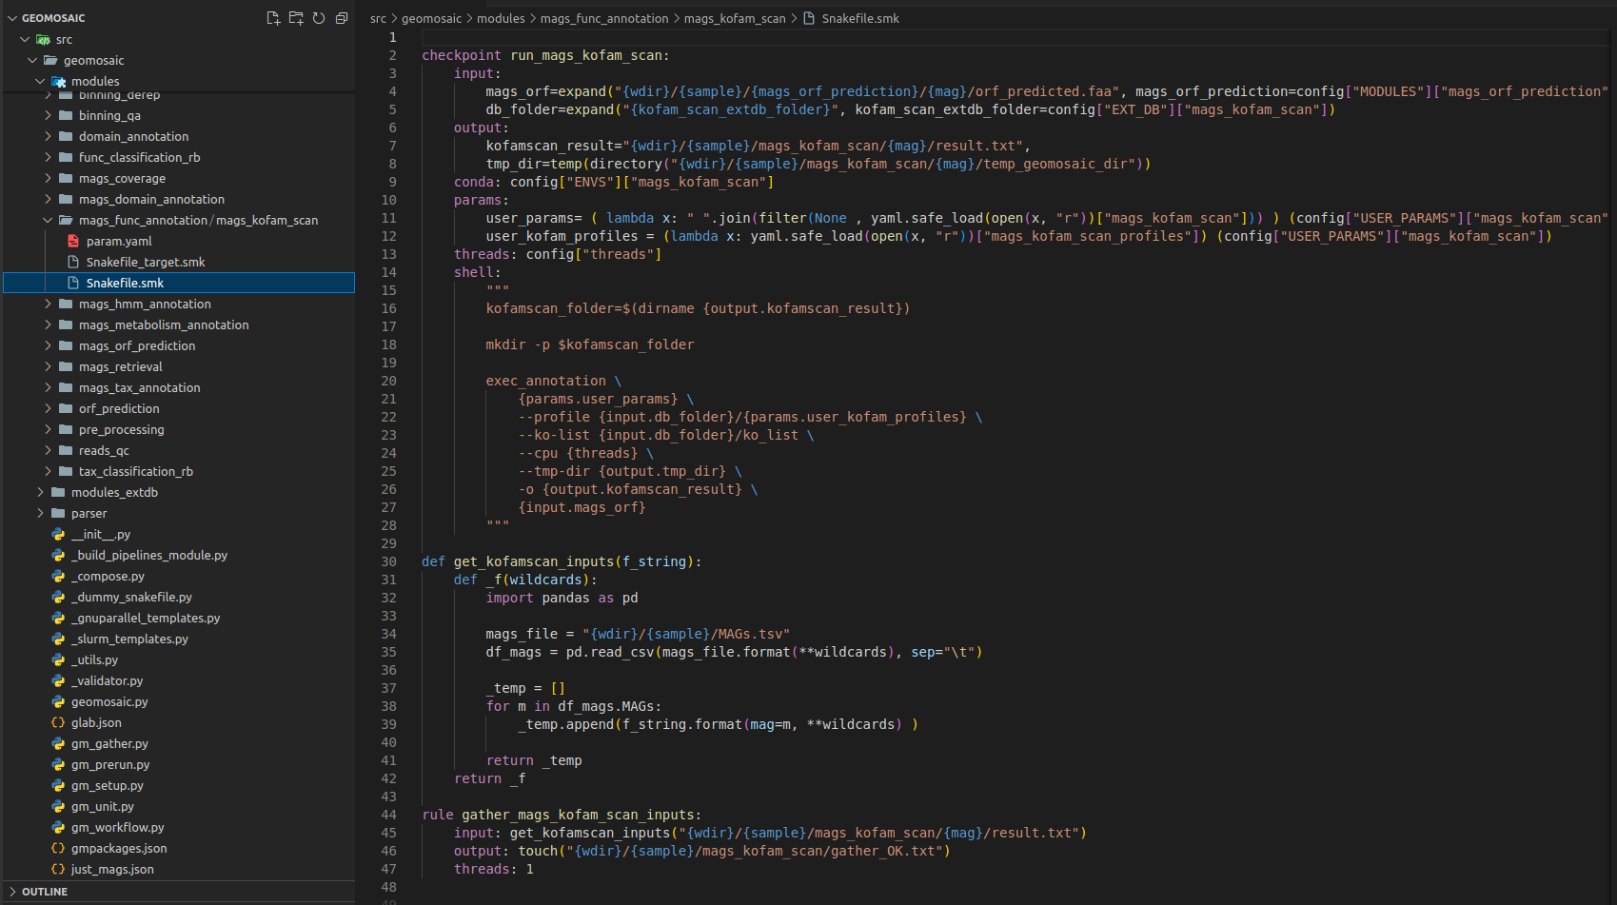Image resolution: width=1617 pixels, height=905 pixels.
Task: Open geomosaic.py in the tree
Action: coord(109,701)
